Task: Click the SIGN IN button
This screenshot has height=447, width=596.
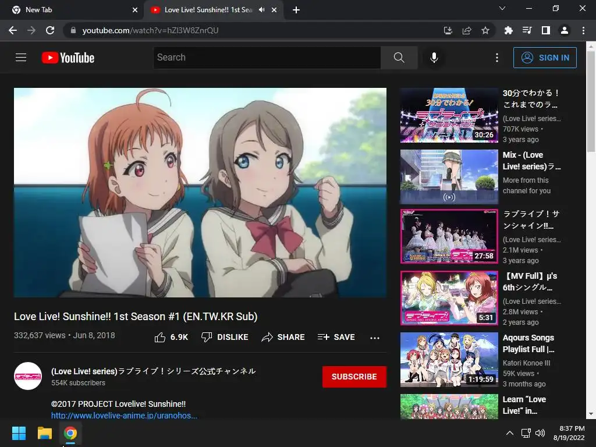Action: coord(545,58)
